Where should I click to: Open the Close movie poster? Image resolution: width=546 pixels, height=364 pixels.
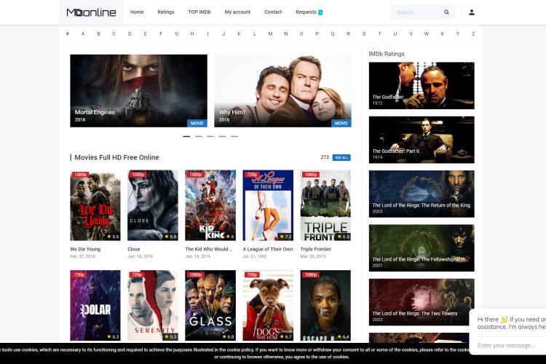[x=153, y=205]
